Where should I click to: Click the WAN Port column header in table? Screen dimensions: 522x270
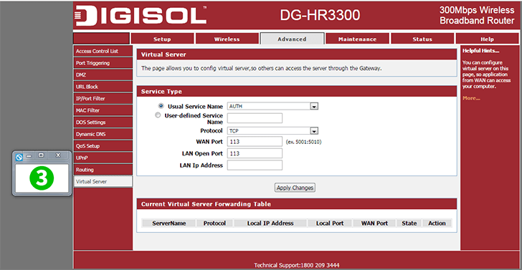coord(374,223)
